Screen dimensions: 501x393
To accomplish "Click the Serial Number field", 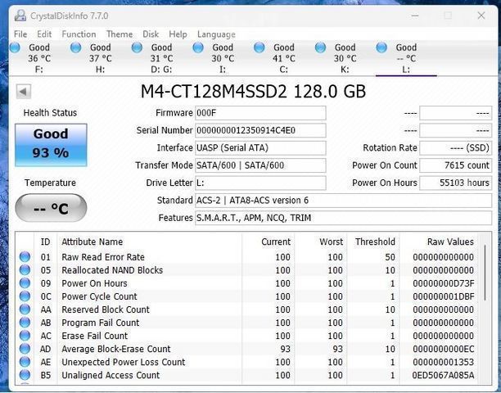I will (260, 130).
